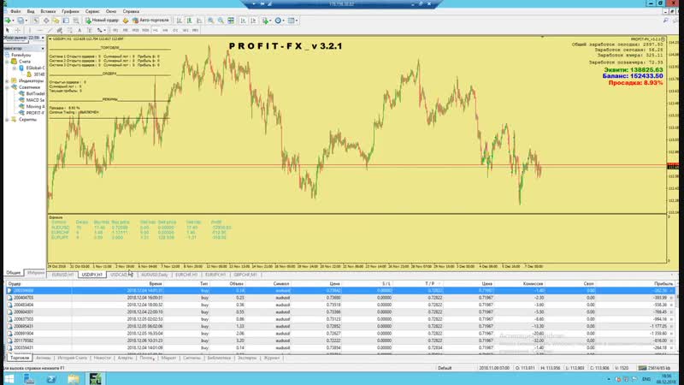Switch chart to candlesticks icon
Image resolution: width=684 pixels, height=385 pixels.
click(x=189, y=21)
